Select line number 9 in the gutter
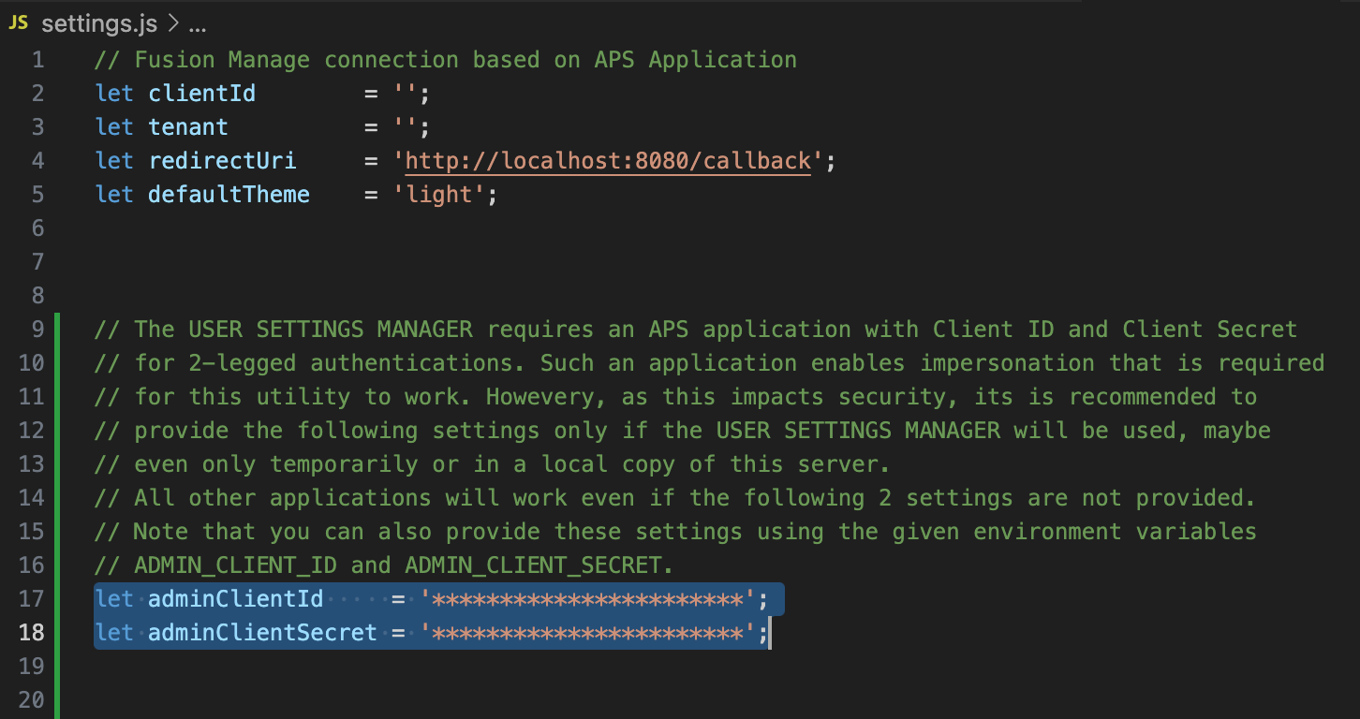This screenshot has height=719, width=1360. coord(37,330)
